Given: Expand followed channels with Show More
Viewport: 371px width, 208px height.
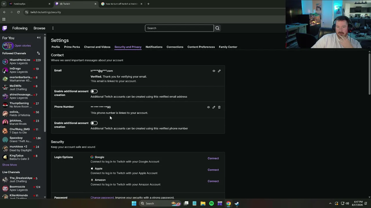Looking at the screenshot, I should point(10,165).
